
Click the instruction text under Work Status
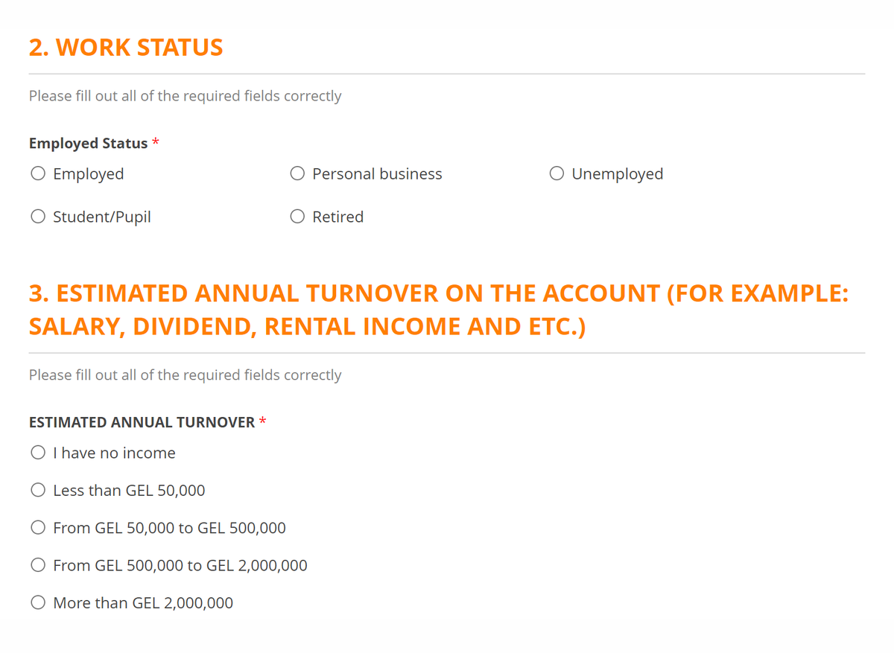185,96
